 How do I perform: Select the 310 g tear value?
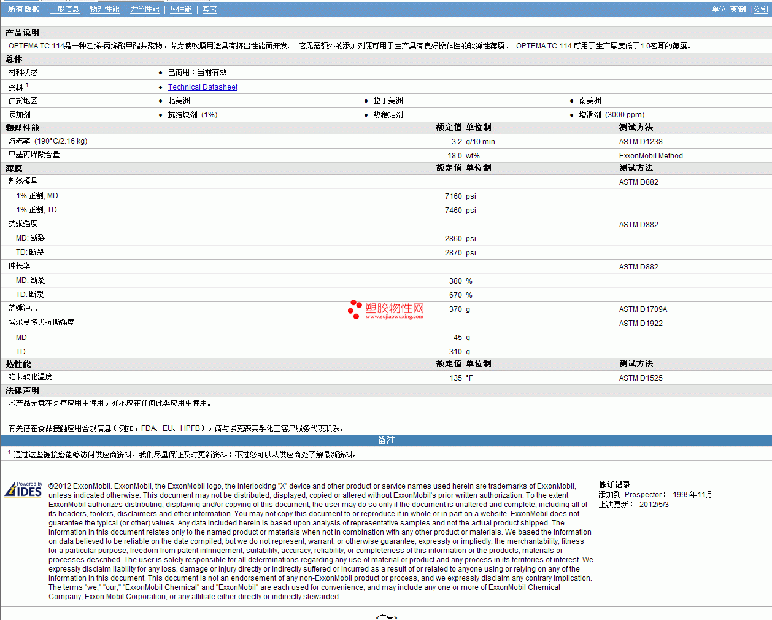(x=460, y=352)
